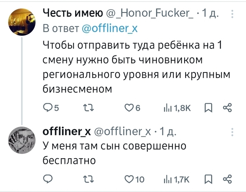Image resolution: width=246 pixels, height=192 pixels.
Task: Retweet the Честь имею post
Action: 86,108
